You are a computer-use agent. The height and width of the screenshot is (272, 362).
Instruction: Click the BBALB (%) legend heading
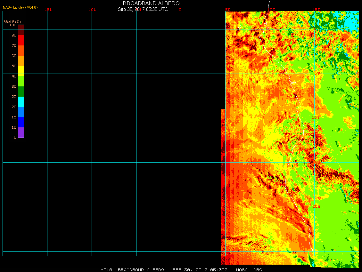click(12, 22)
